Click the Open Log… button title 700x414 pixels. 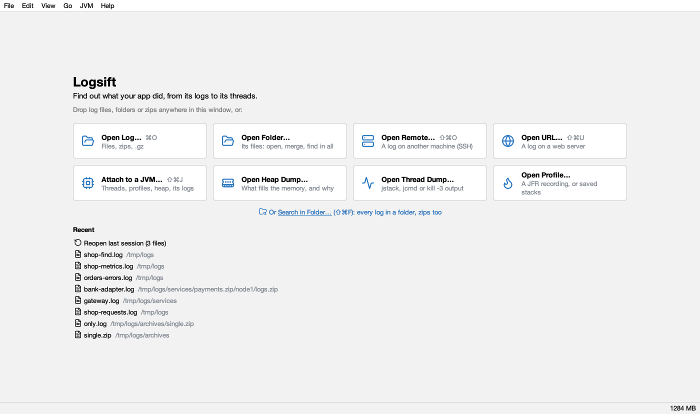tap(121, 137)
